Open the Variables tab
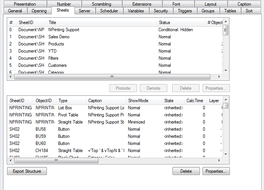The height and width of the screenshot is (190, 264). [x=136, y=11]
